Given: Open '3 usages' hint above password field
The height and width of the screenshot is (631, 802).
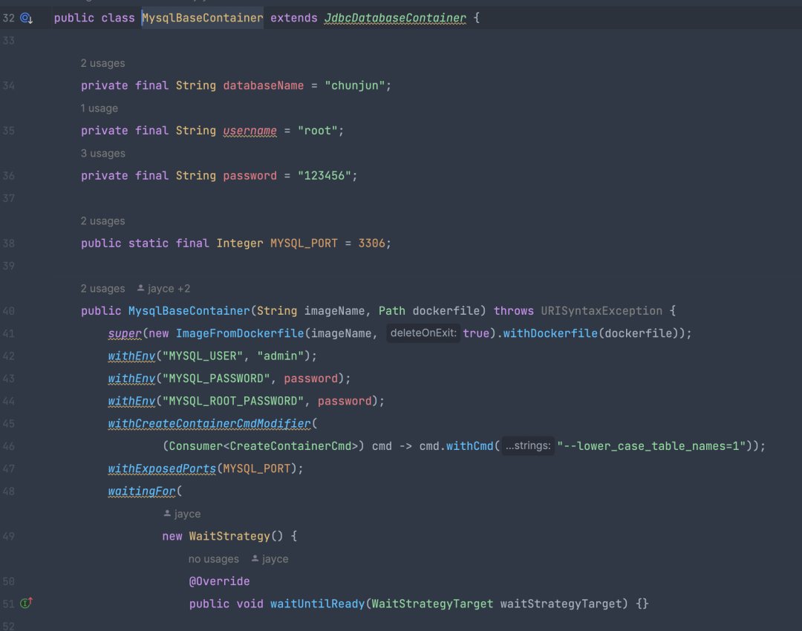Looking at the screenshot, I should point(102,154).
